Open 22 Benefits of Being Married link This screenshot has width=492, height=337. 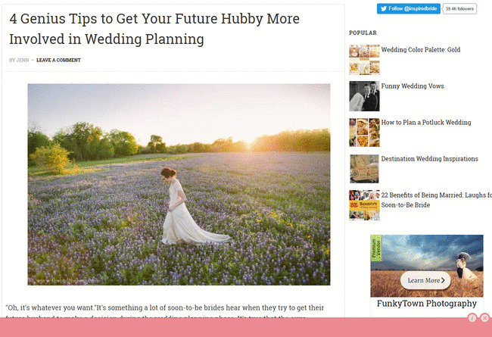(x=437, y=200)
